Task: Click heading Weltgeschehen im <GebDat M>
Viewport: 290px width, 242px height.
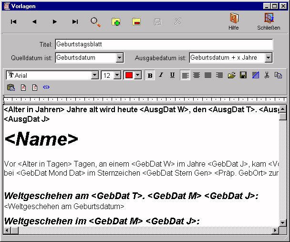Action: coord(102,221)
